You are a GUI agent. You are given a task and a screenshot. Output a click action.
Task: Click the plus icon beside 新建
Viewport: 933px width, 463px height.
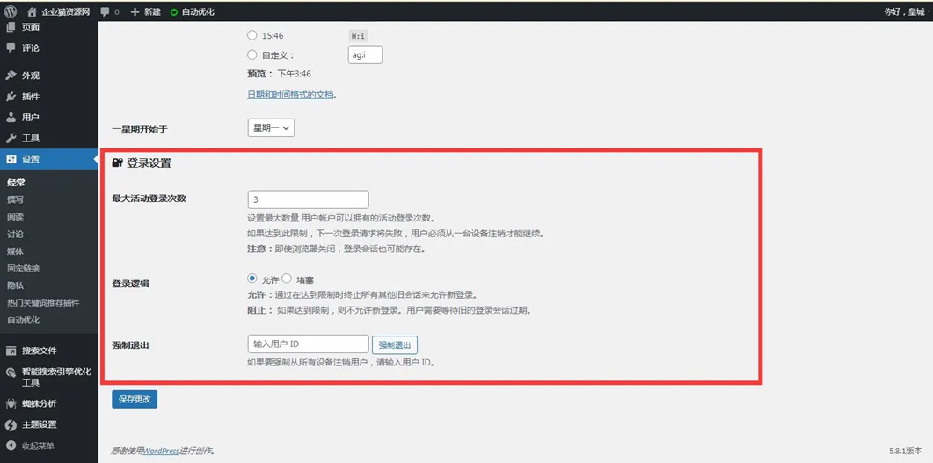[135, 12]
